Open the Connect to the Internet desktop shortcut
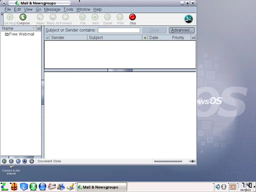 (x=11, y=170)
